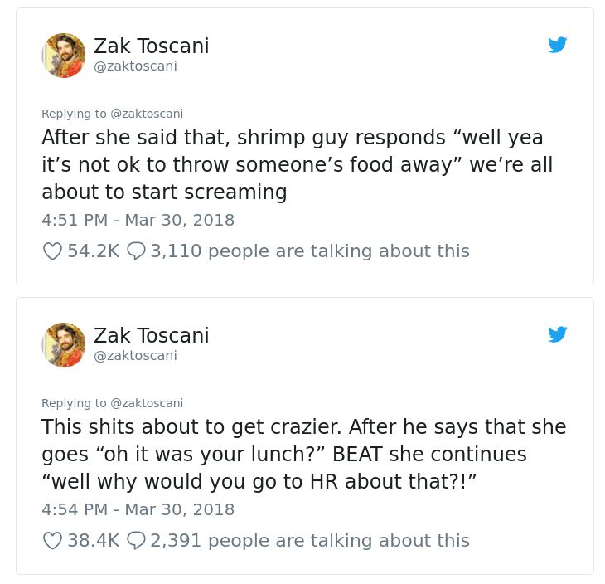Open Zak Toscani avatar in first tweet

coord(64,56)
